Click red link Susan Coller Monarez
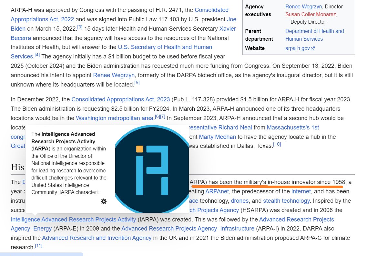Screen dimensions: 367x256 tap(311, 15)
